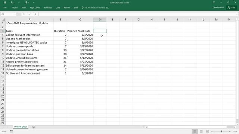Click in the formula bar
Viewport: 239px width, 134px height.
pos(137,14)
